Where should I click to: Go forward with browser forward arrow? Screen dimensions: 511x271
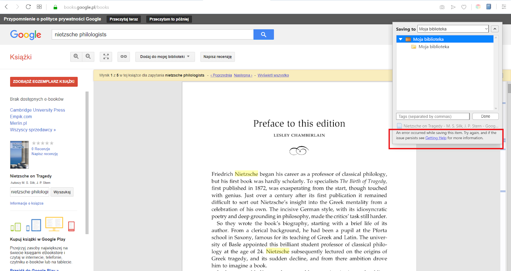click(17, 7)
